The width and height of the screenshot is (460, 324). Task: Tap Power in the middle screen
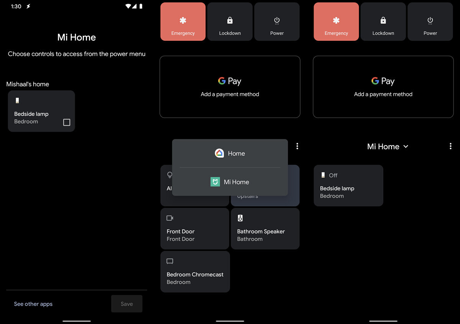pyautogui.click(x=277, y=21)
